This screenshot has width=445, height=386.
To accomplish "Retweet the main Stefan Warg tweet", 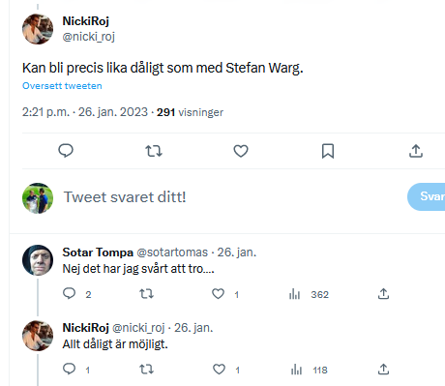I will (154, 151).
